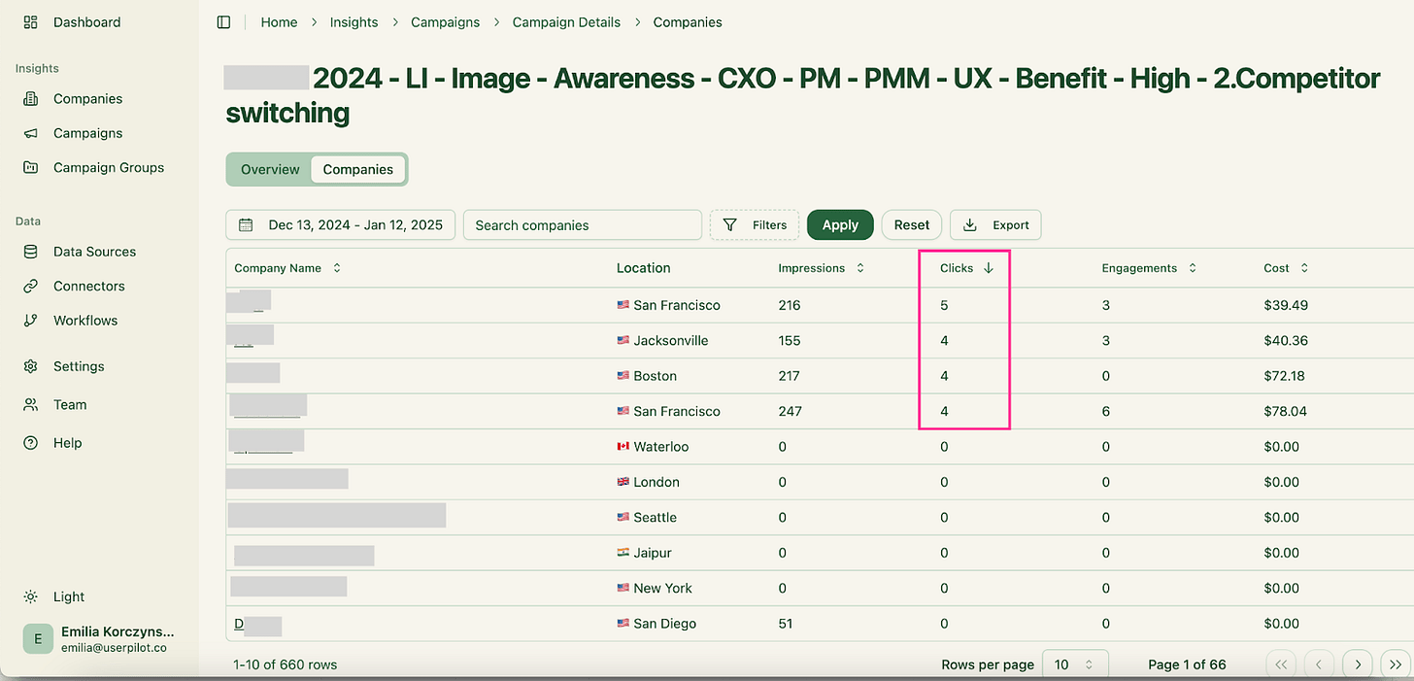Screen dimensions: 1414x681
Task: Toggle the Light theme switch
Action: pyautogui.click(x=31, y=596)
